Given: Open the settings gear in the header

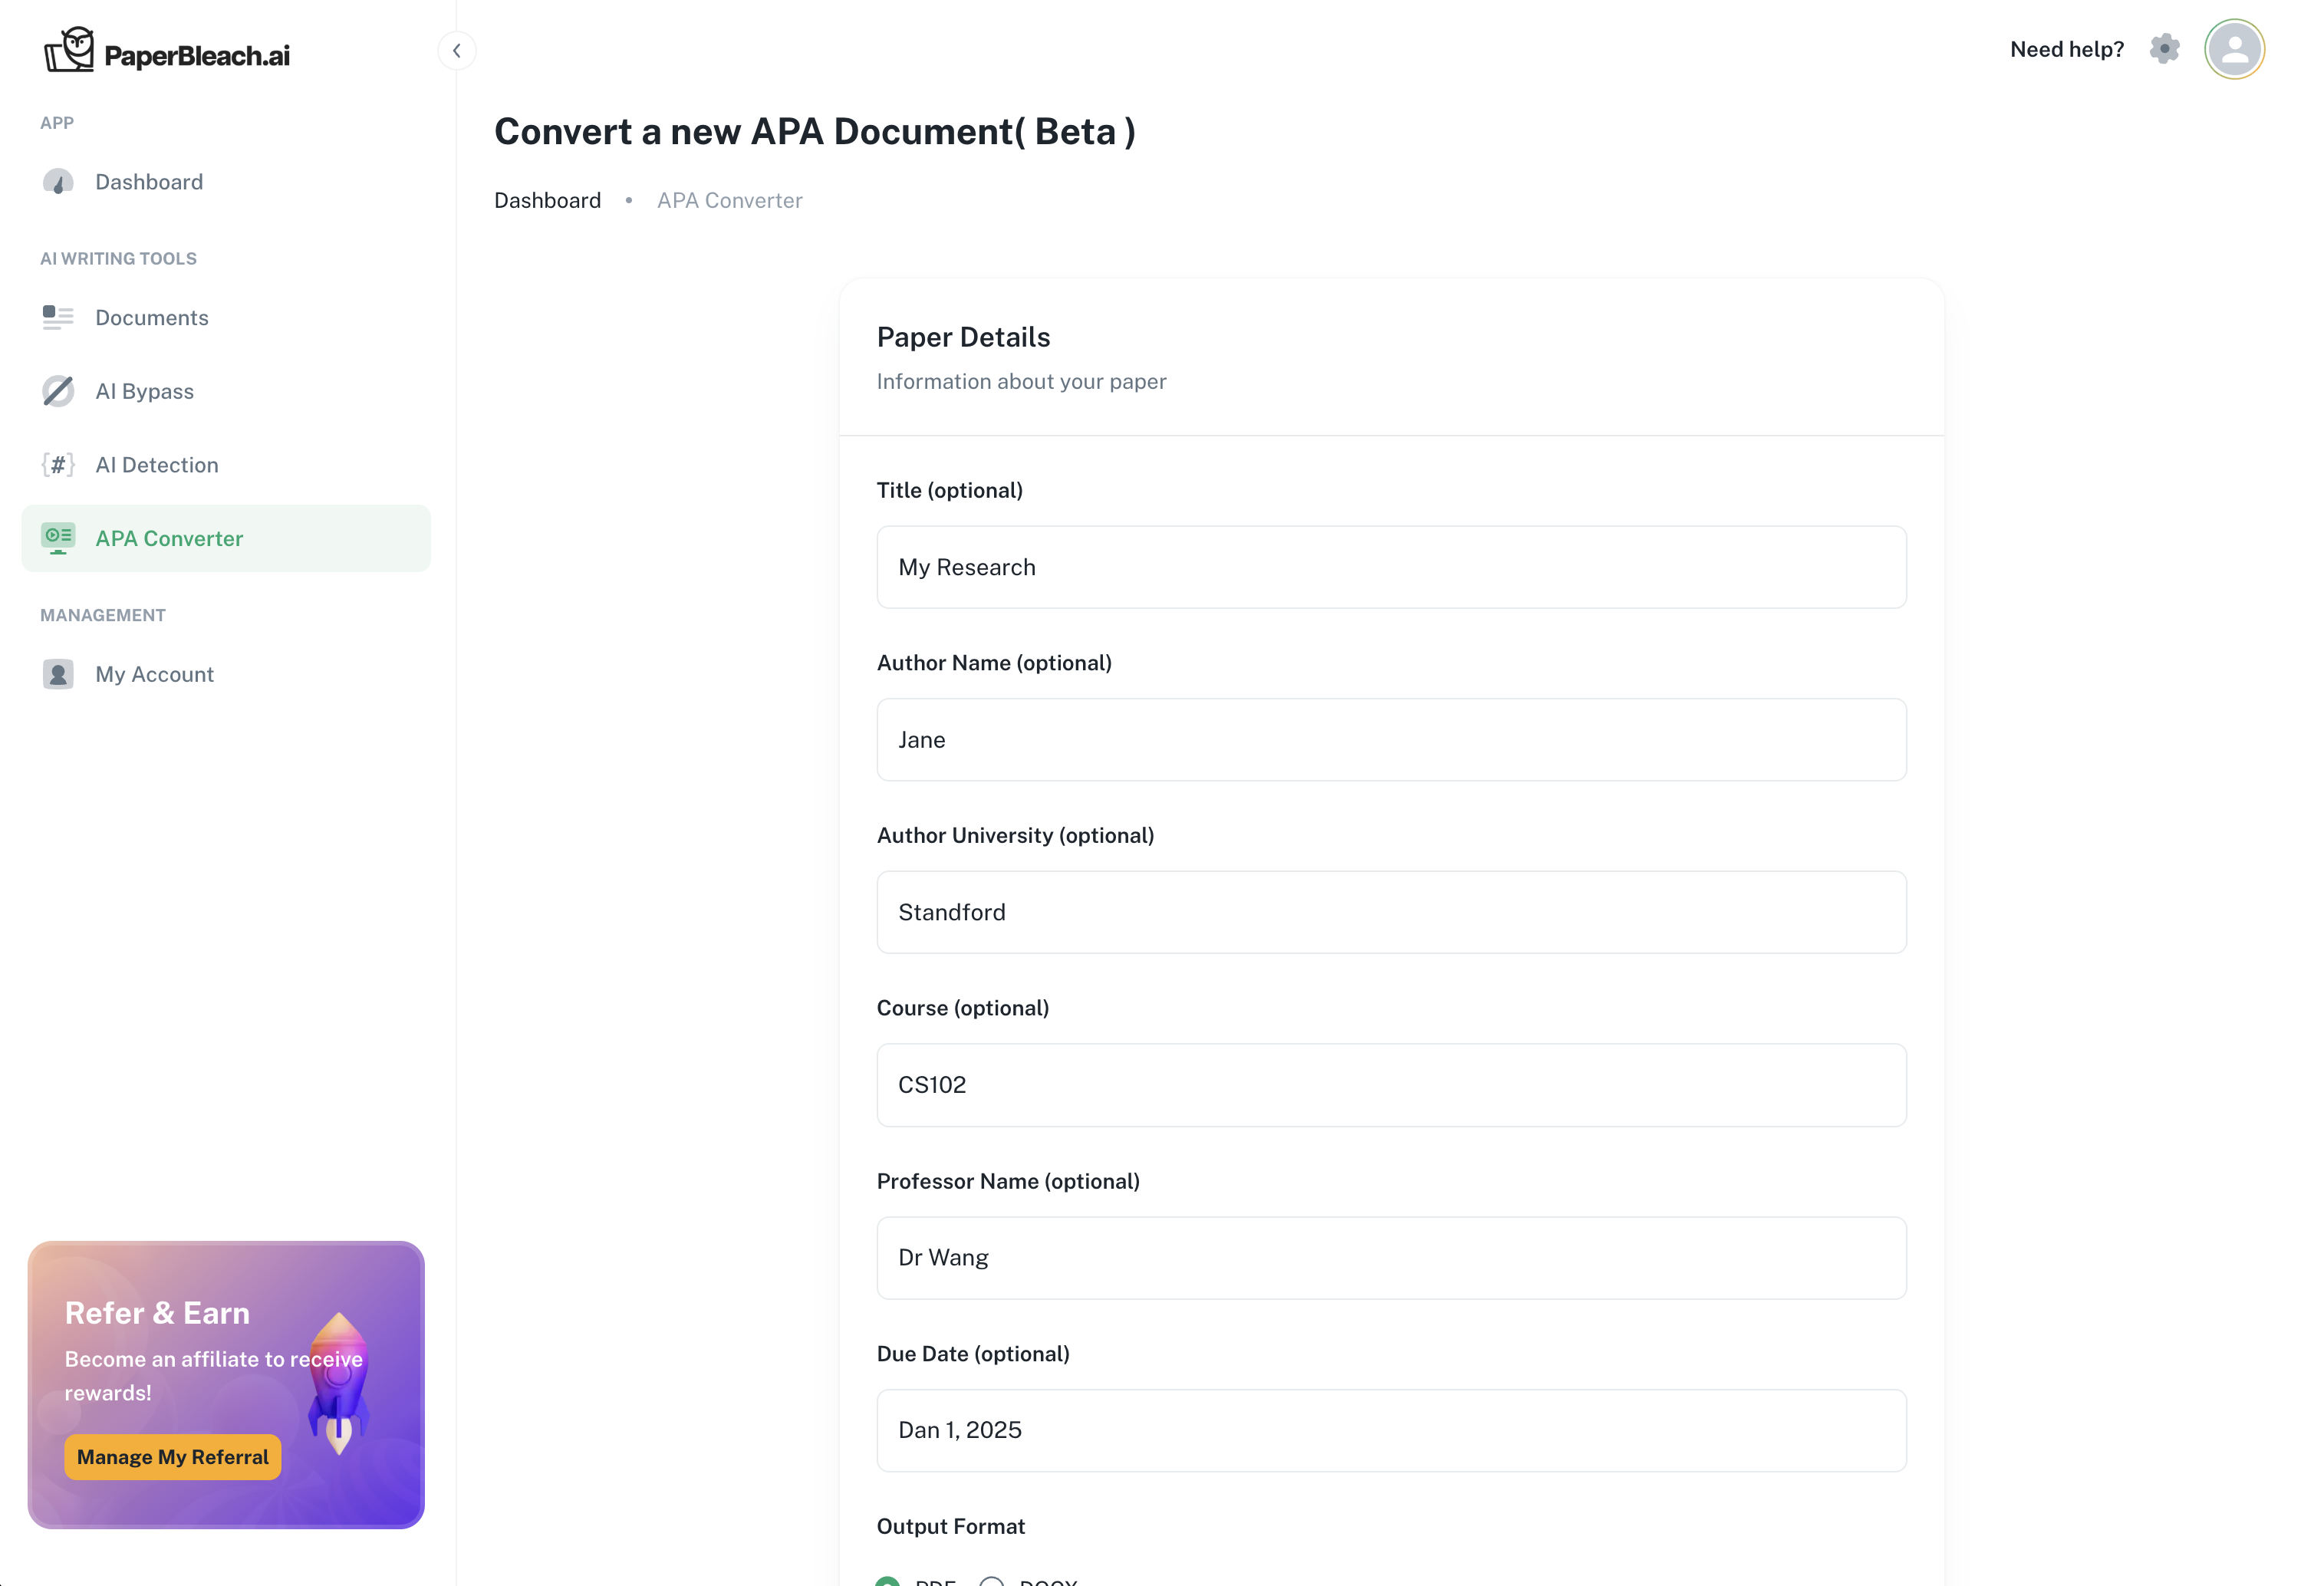Looking at the screenshot, I should click(2163, 48).
